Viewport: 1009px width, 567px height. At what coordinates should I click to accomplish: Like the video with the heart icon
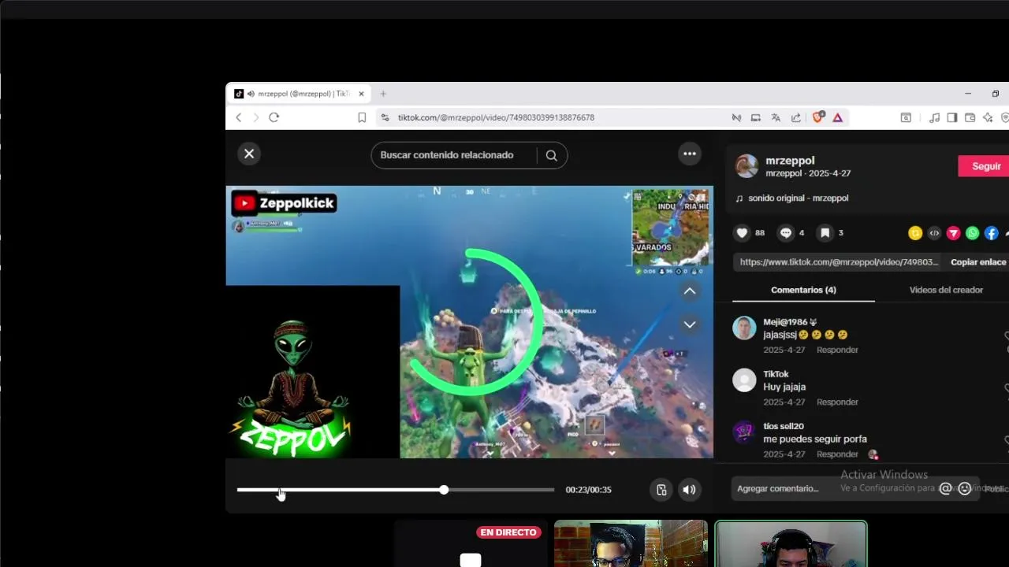[742, 233]
